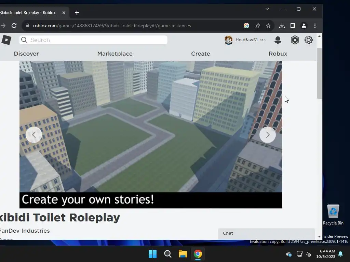This screenshot has height=262, width=350.
Task: Toggle the Chrome side panel icon
Action: click(293, 26)
